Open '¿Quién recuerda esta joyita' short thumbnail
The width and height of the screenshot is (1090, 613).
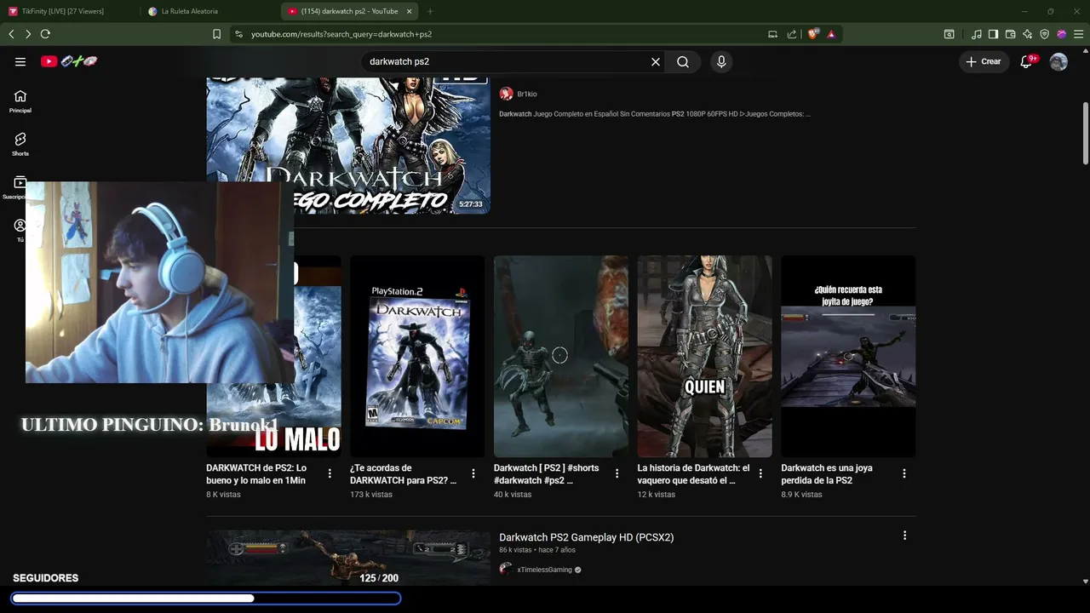pyautogui.click(x=848, y=356)
